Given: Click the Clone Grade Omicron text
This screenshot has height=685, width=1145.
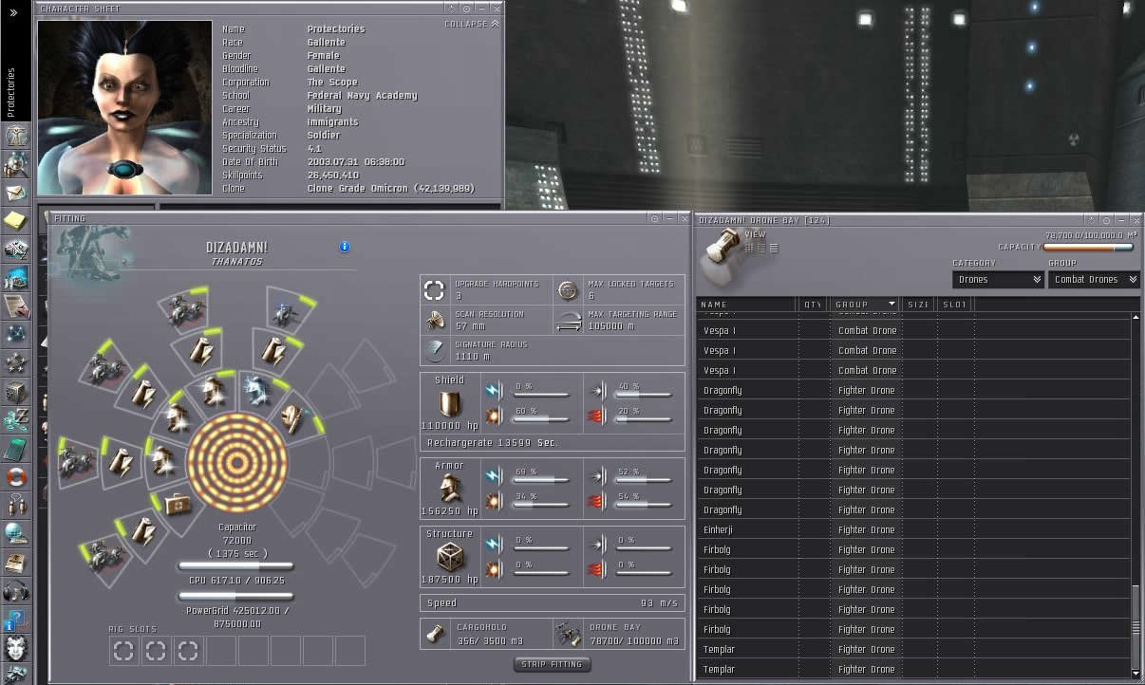Looking at the screenshot, I should tap(390, 189).
